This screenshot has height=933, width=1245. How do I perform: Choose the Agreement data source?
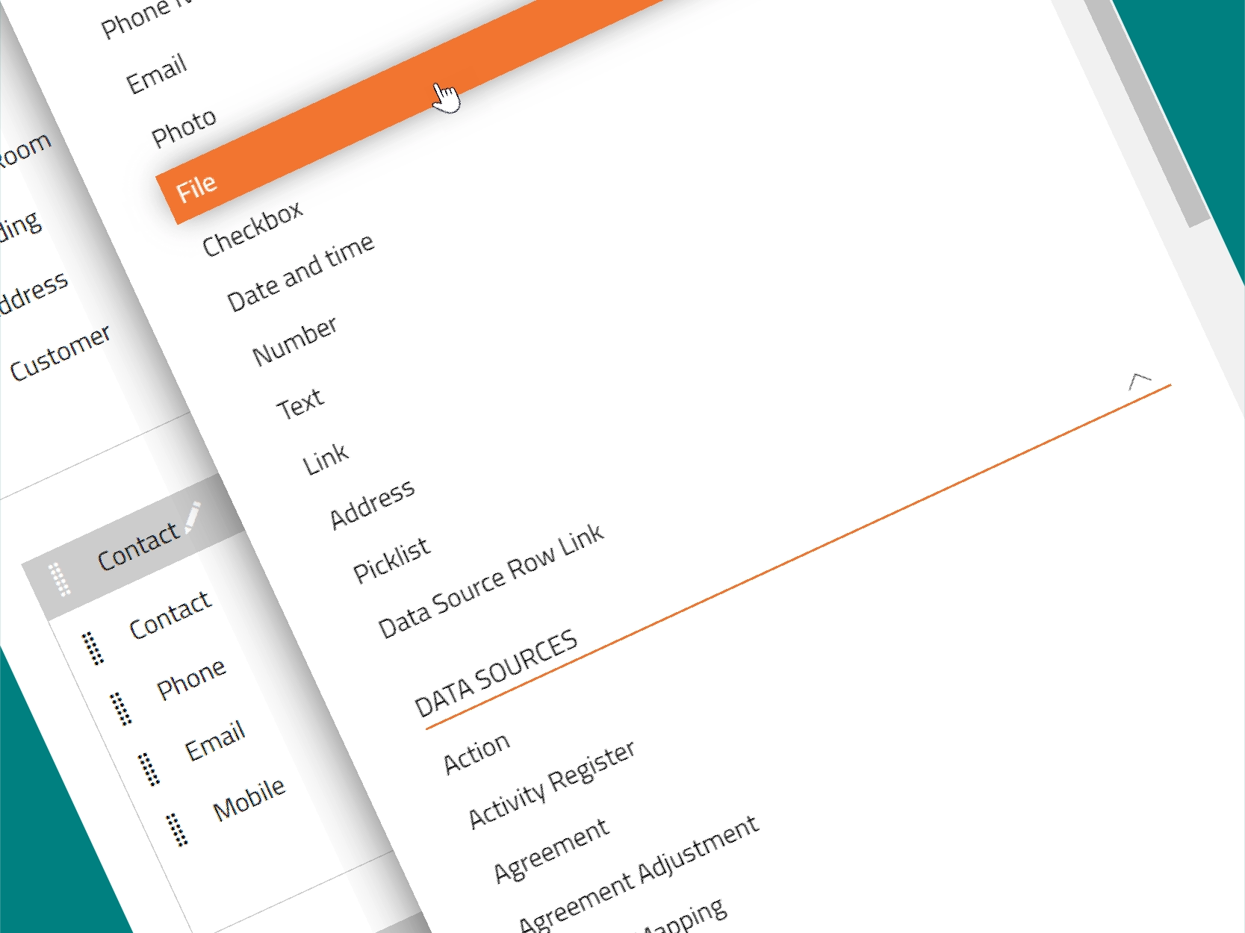(x=551, y=850)
